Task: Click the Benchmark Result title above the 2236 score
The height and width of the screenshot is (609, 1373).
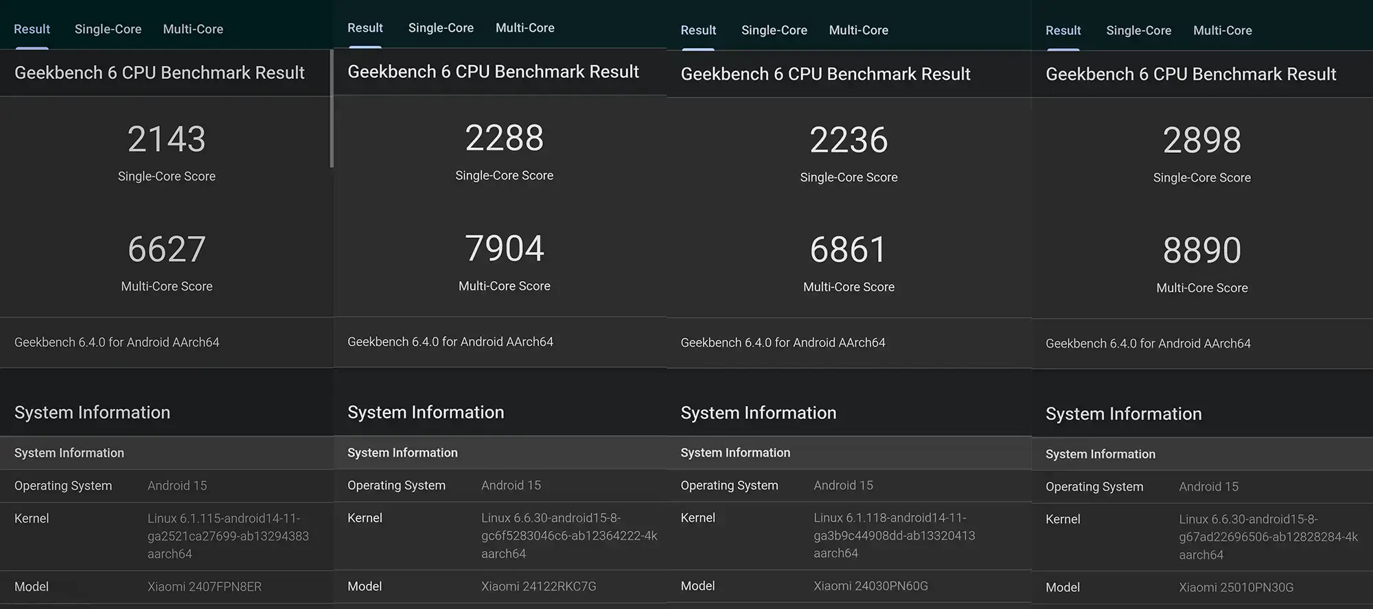Action: [826, 74]
